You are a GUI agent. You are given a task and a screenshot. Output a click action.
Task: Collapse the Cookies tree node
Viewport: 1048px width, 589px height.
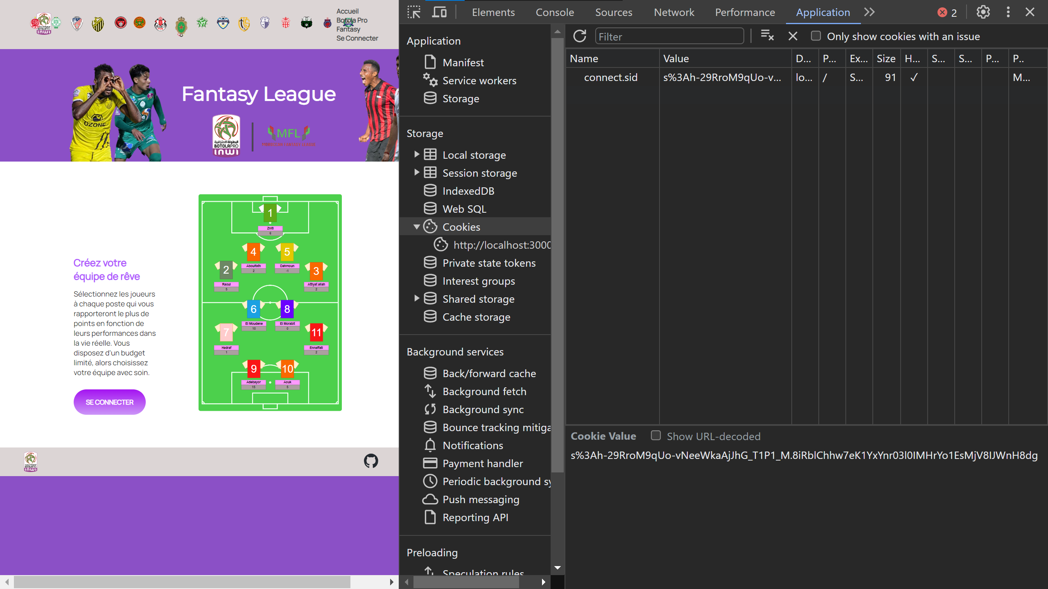tap(416, 227)
